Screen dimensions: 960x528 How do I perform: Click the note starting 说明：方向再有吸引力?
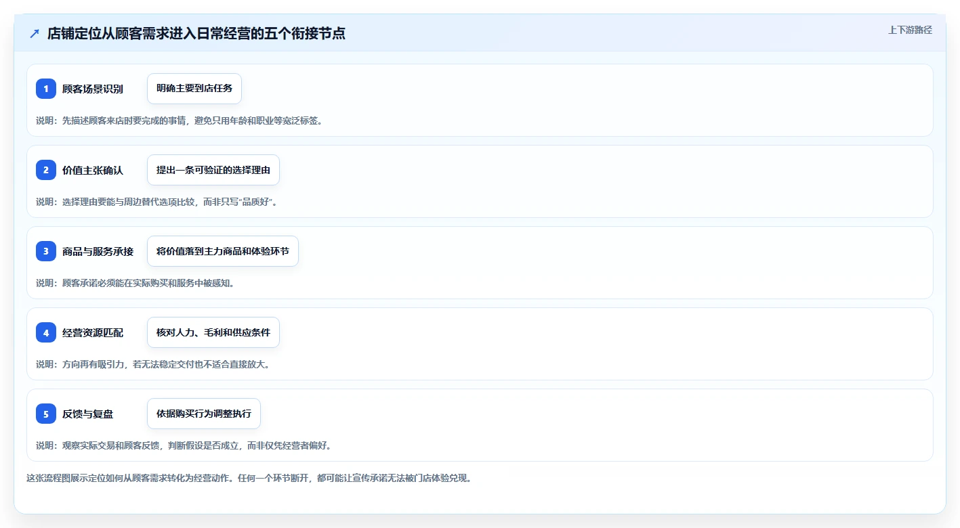point(153,364)
